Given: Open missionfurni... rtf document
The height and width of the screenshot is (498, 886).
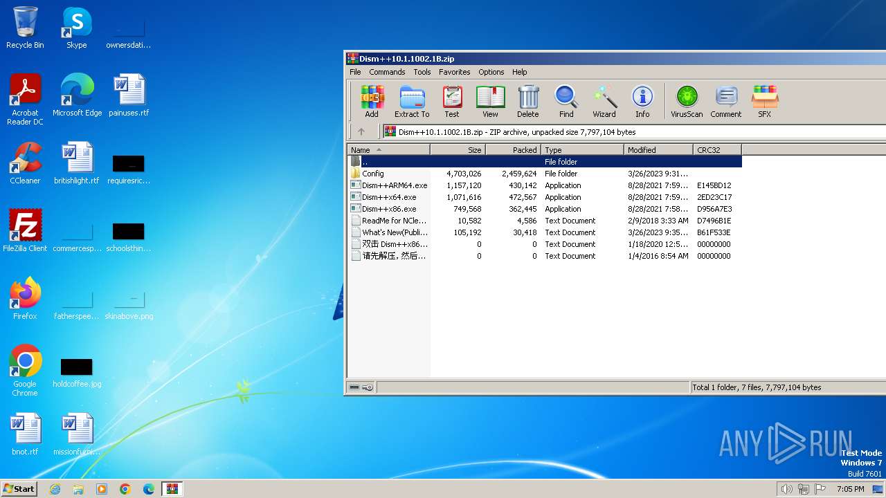Looking at the screenshot, I should (77, 434).
